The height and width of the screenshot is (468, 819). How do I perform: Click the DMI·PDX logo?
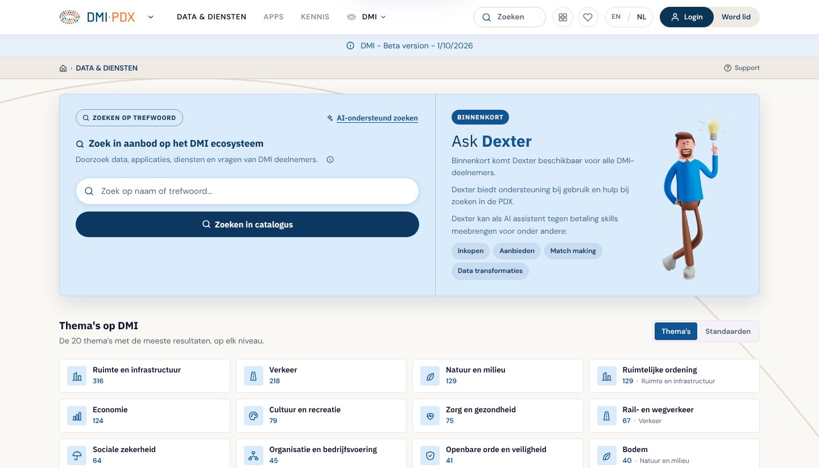click(x=97, y=17)
